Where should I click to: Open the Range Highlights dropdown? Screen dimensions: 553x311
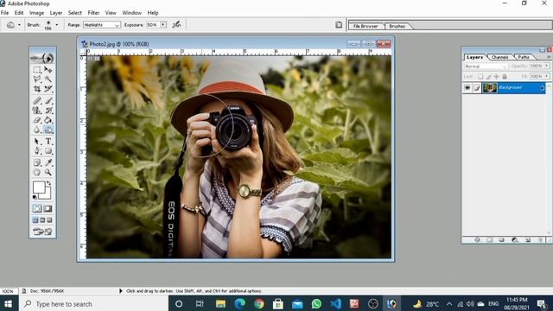(102, 25)
